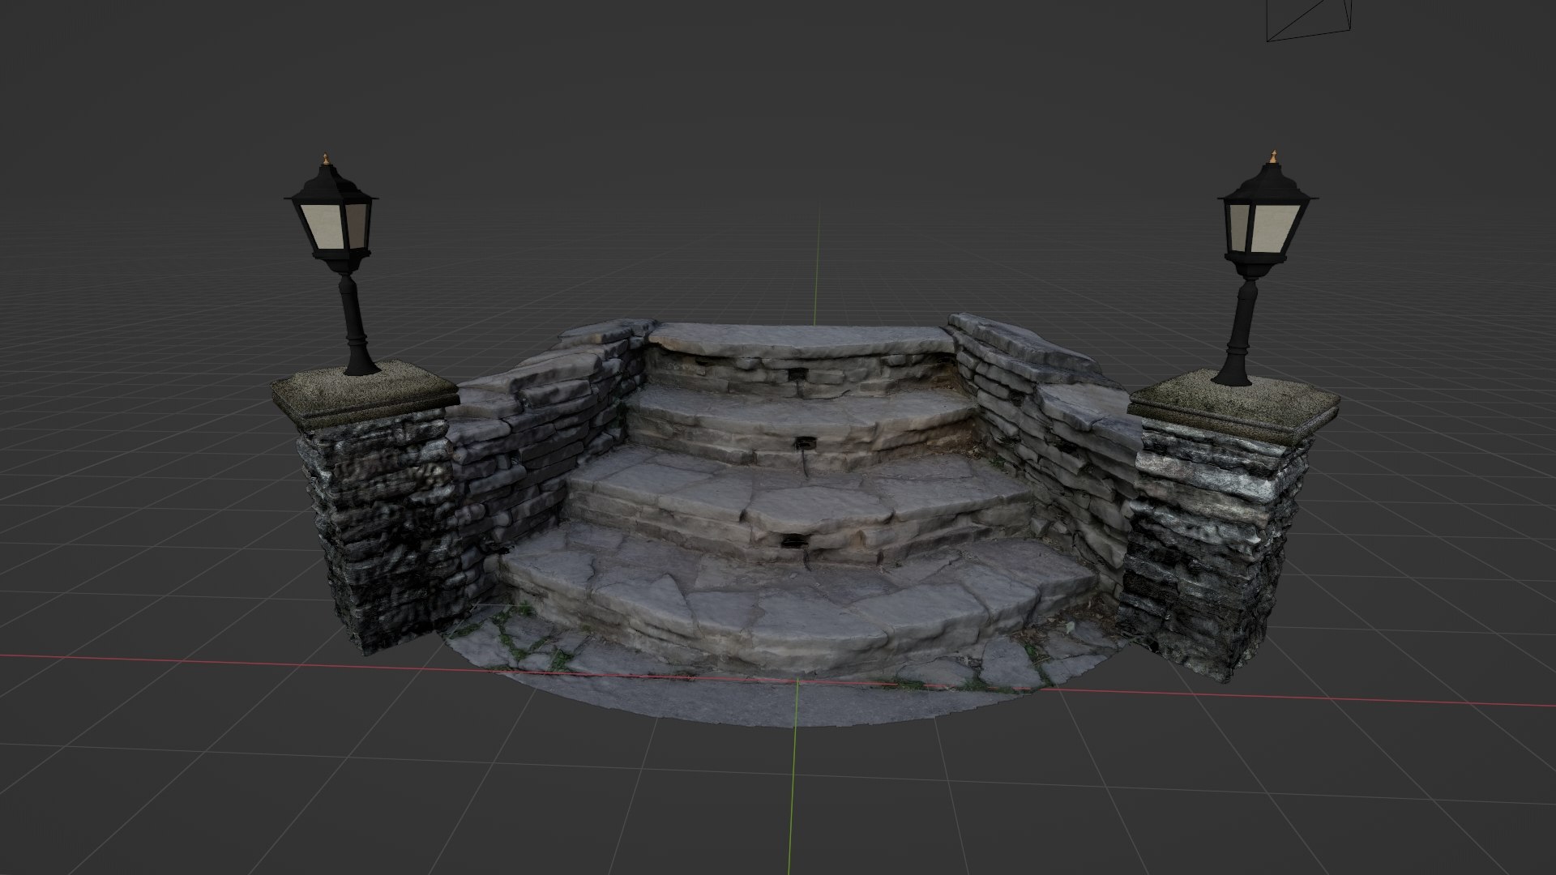The height and width of the screenshot is (875, 1556).
Task: Select the camera wireframe object
Action: [1310, 19]
